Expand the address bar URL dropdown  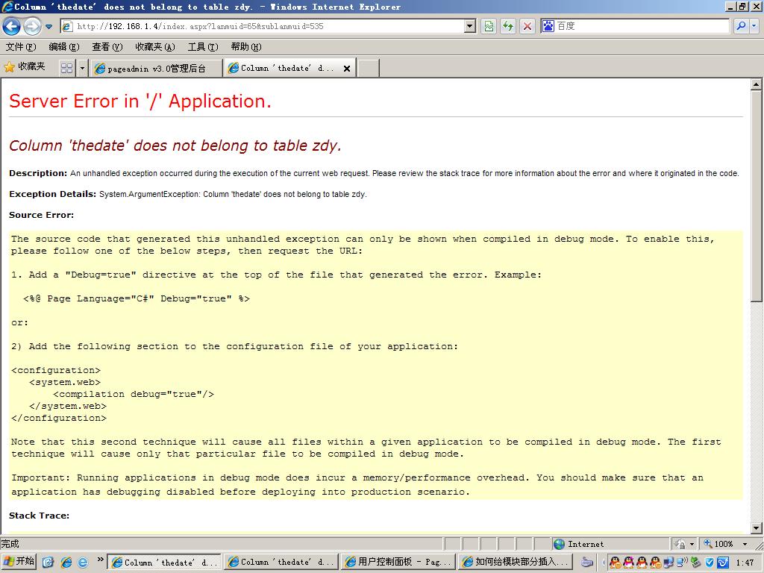click(470, 26)
